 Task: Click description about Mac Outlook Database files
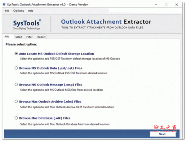(65, 124)
